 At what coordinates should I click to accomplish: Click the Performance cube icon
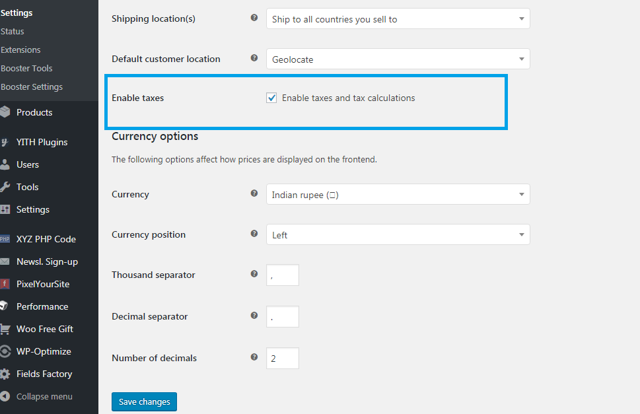click(4, 306)
